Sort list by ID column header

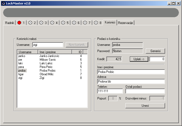tap(77, 52)
